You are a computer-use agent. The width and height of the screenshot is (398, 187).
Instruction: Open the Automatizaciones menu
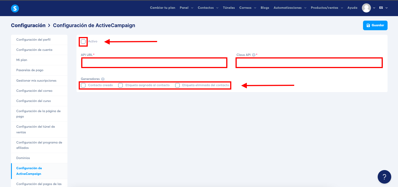288,8
